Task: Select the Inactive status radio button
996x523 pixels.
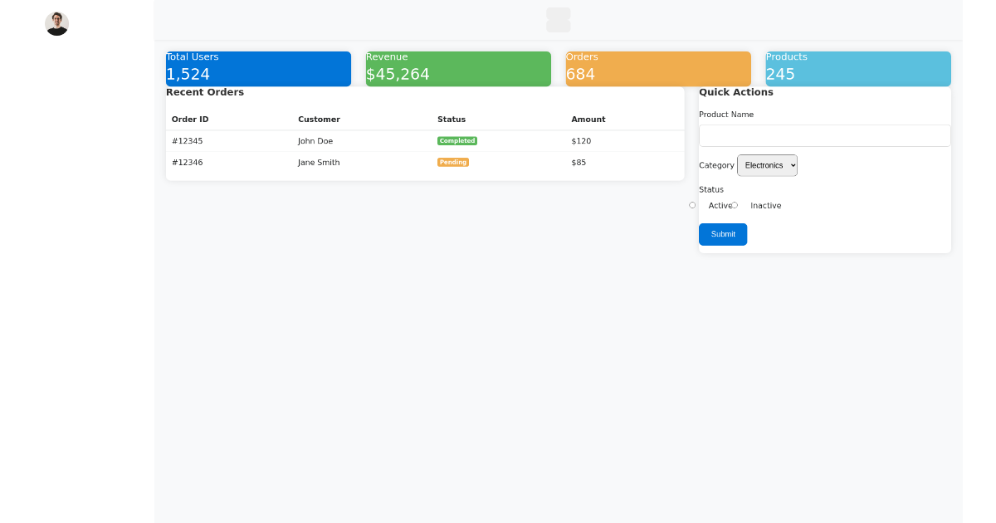Action: [x=735, y=205]
